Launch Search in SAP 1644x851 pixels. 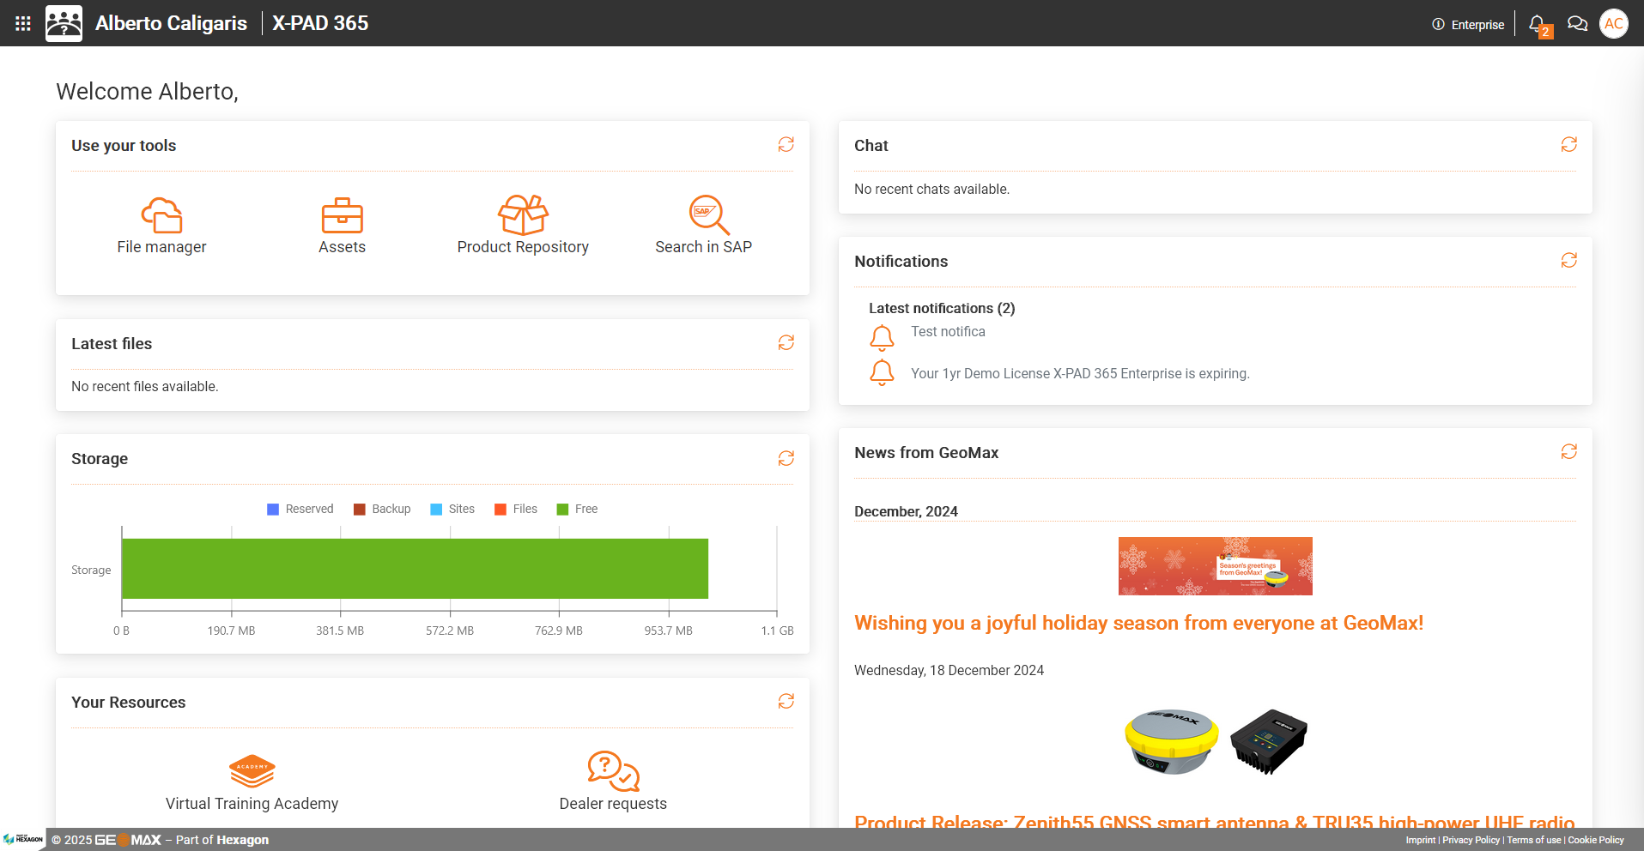[x=703, y=226]
